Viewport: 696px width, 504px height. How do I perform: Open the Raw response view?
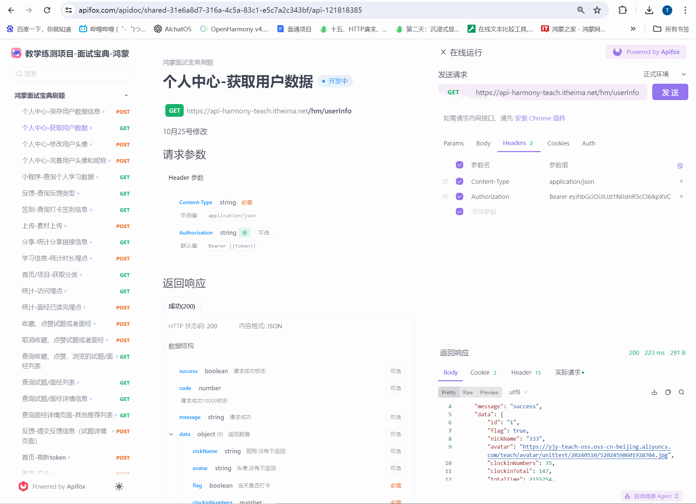[468, 392]
